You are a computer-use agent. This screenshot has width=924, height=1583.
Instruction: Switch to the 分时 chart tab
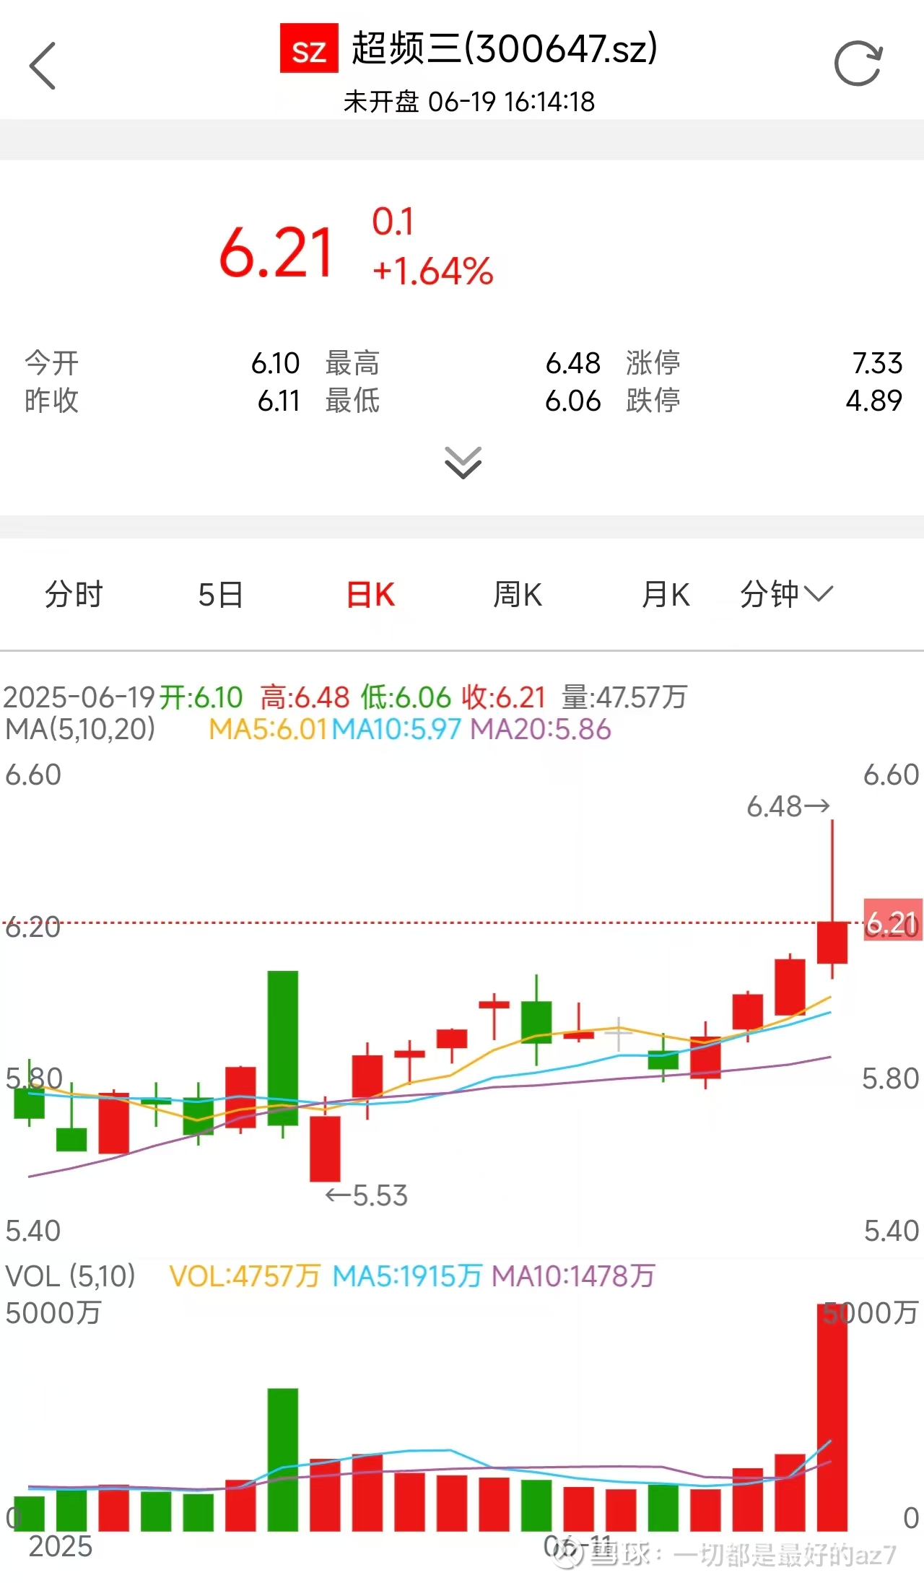[x=74, y=595]
